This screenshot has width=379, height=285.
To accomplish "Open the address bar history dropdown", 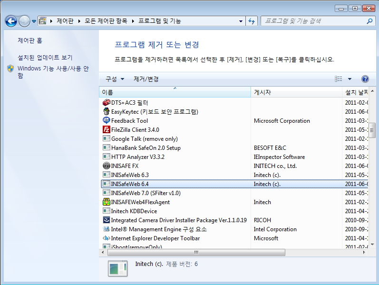I will pyautogui.click(x=241, y=21).
